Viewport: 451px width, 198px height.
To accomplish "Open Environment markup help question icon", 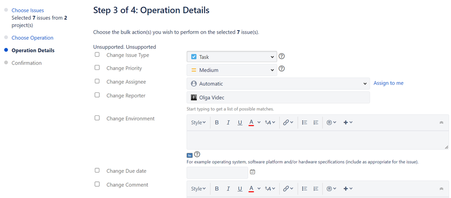I will pos(197,154).
